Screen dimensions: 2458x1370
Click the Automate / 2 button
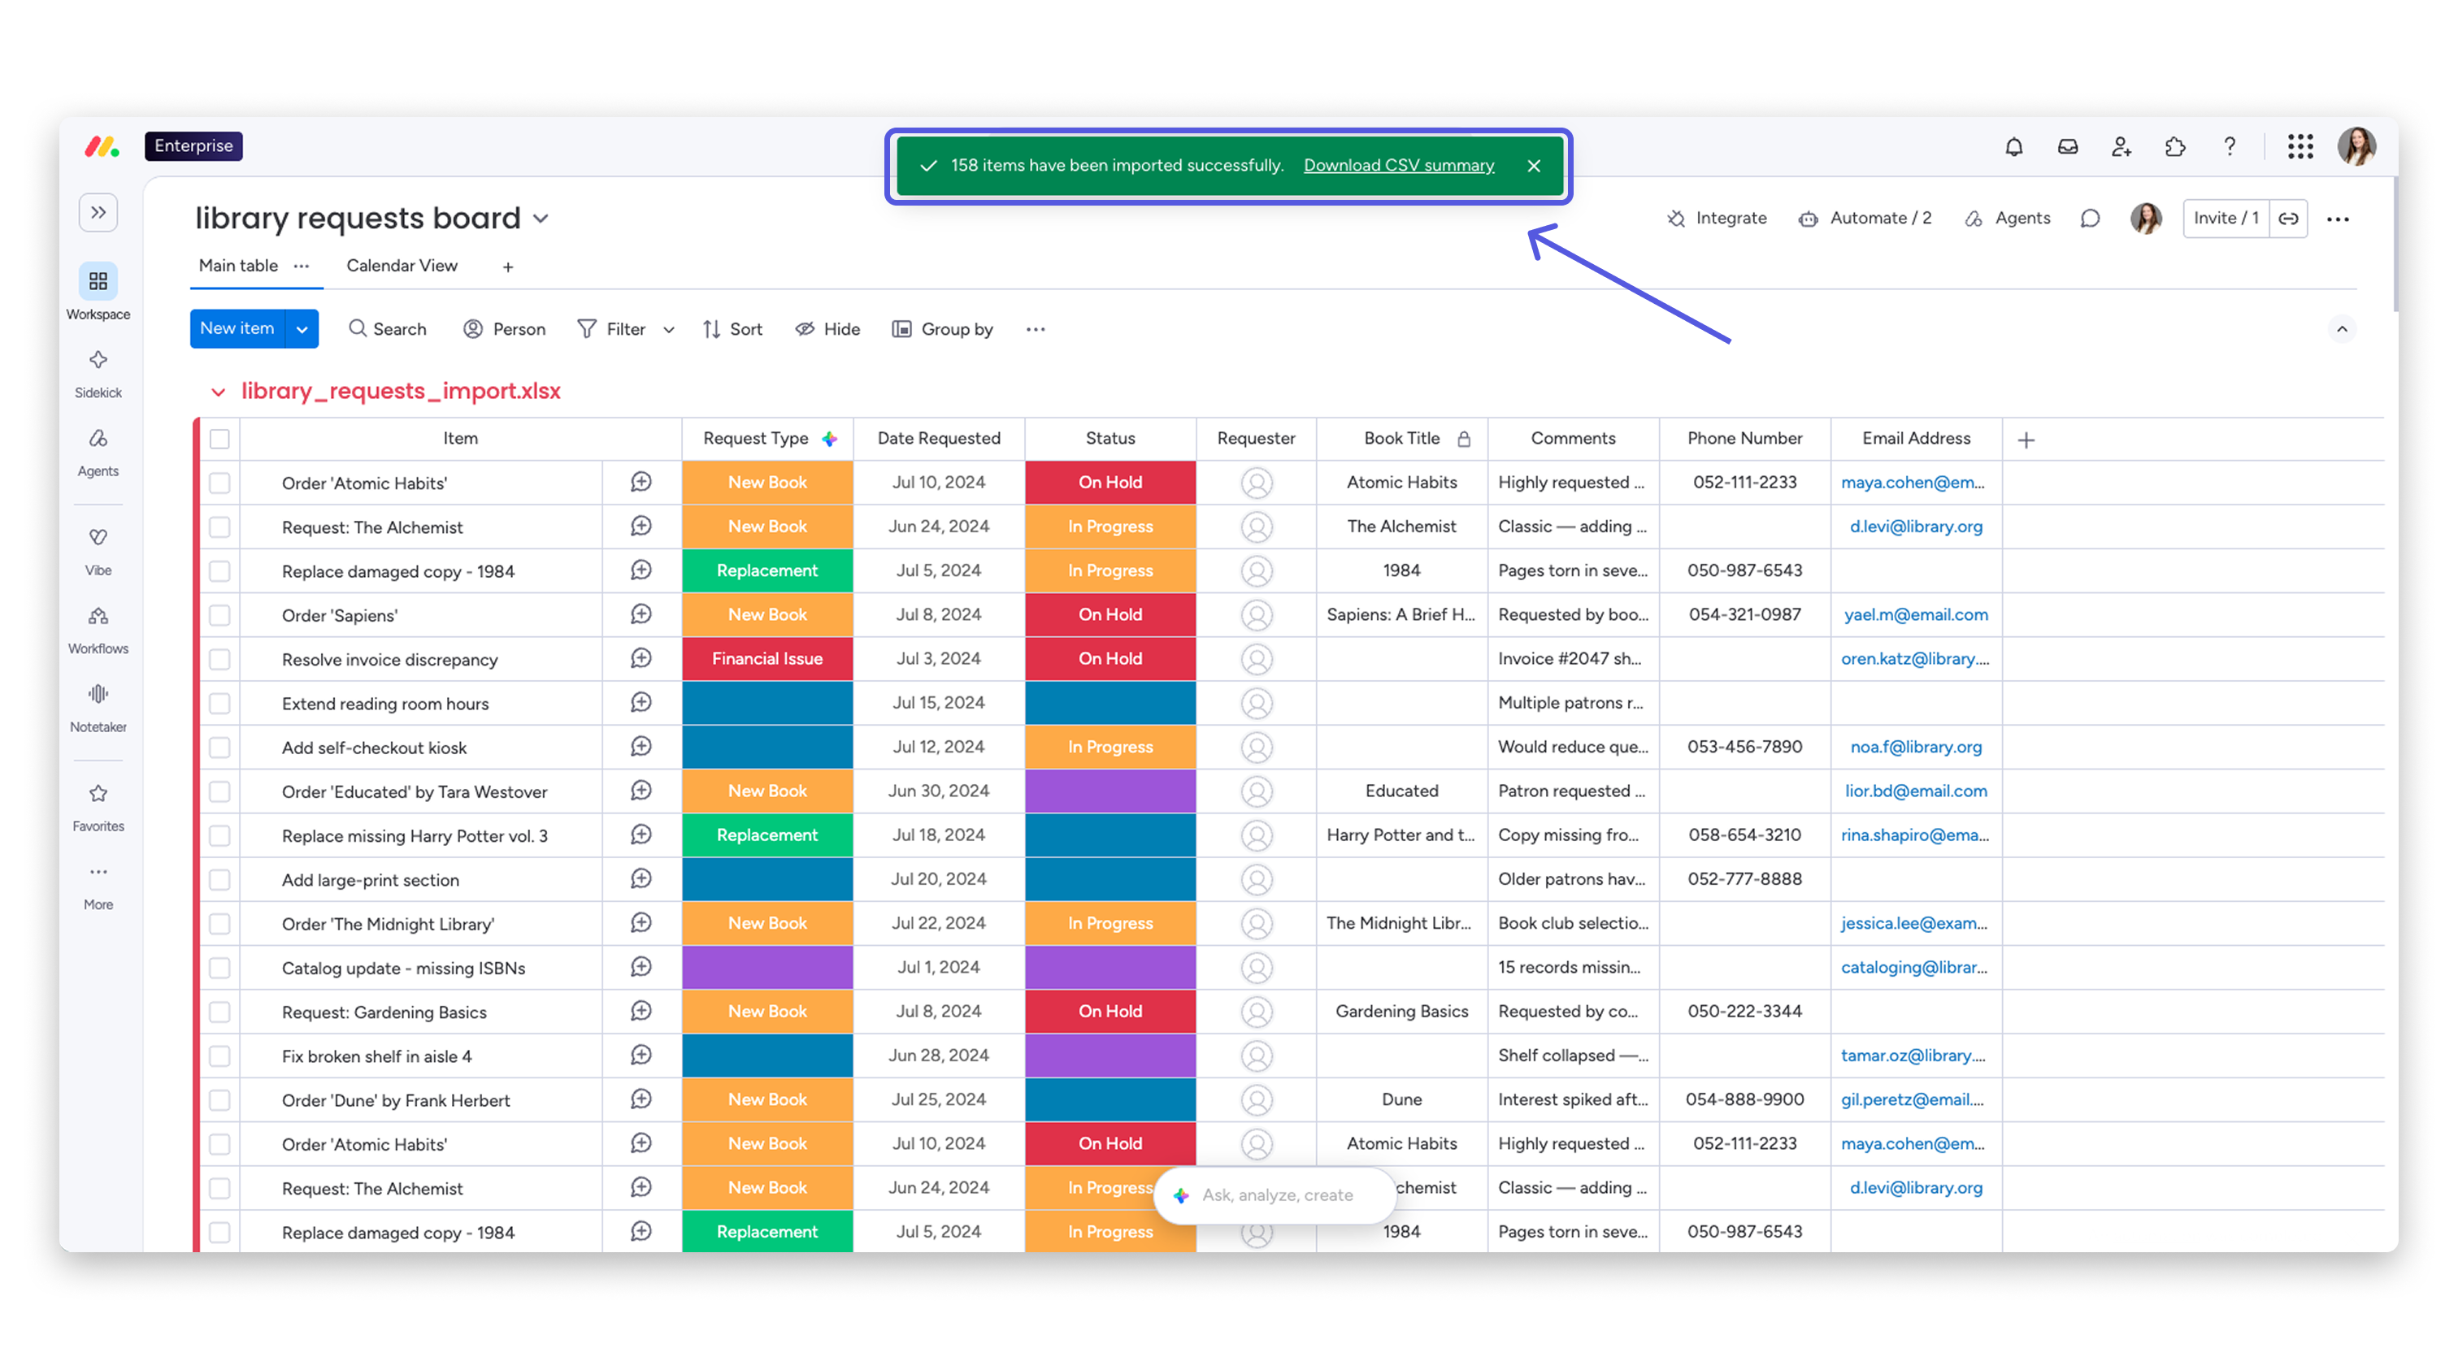pyautogui.click(x=1865, y=219)
